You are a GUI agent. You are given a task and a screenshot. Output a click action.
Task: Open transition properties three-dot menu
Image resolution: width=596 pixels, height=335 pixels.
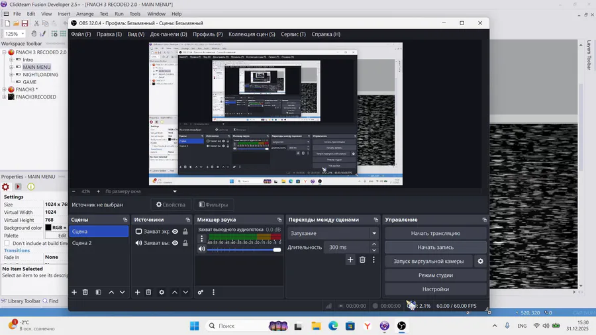coord(373,260)
